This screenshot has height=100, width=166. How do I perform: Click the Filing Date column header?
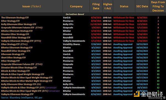pos(96,6)
